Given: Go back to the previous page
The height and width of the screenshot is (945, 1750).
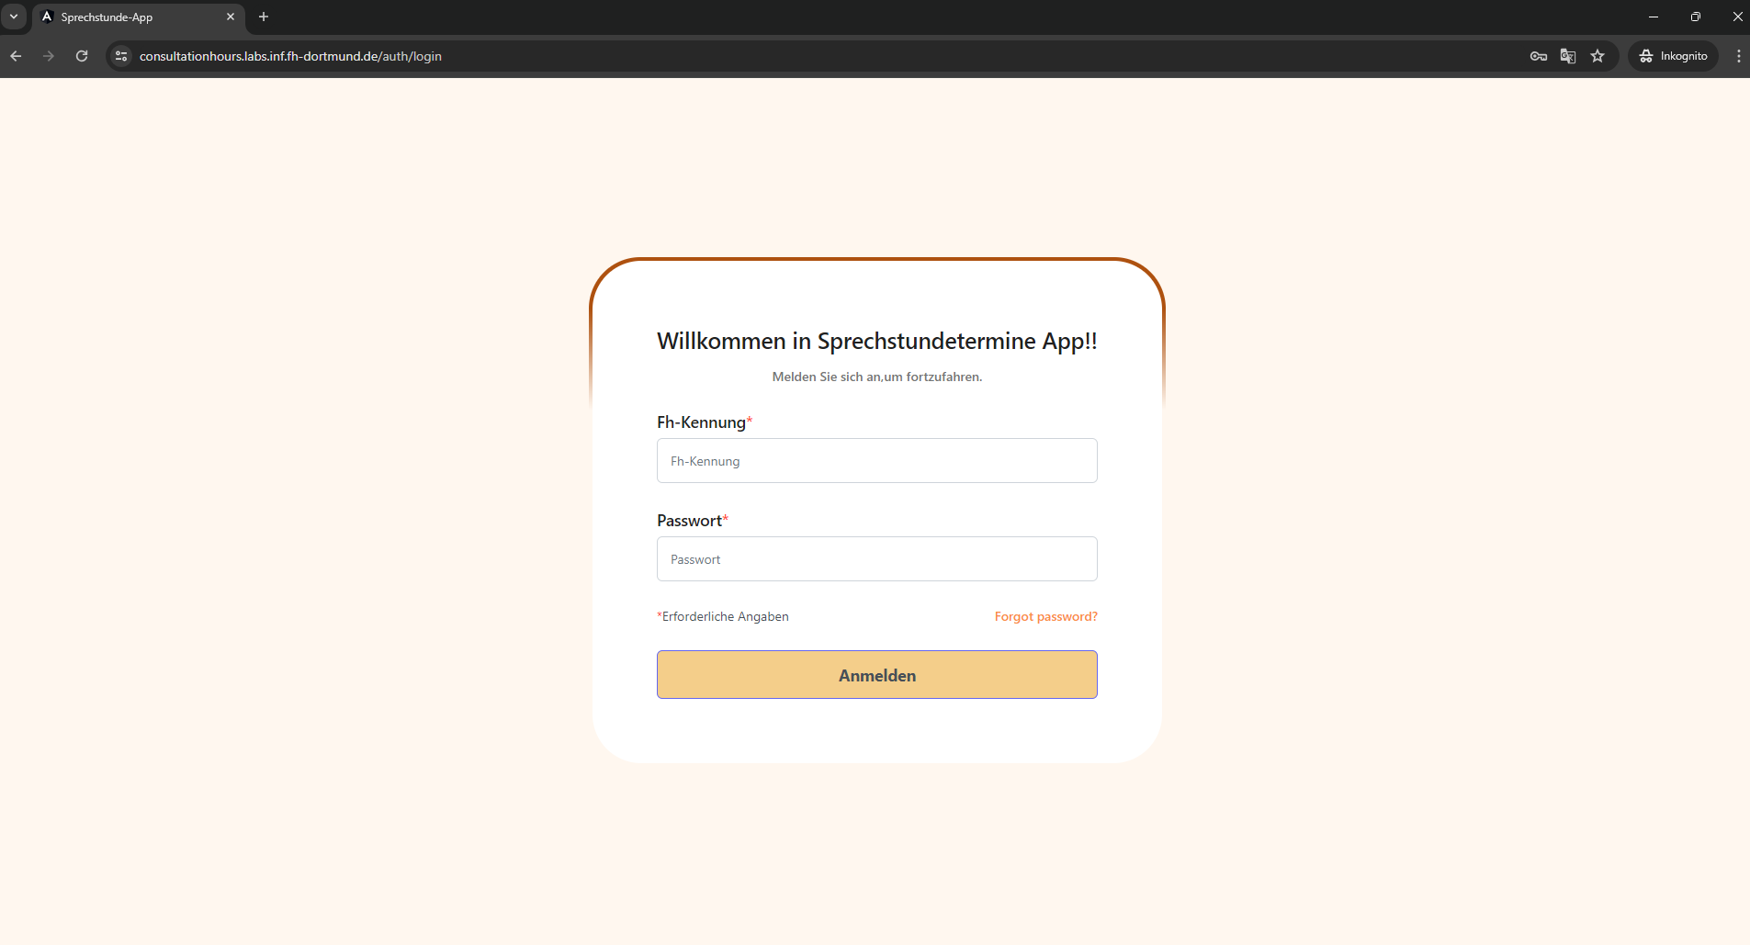Looking at the screenshot, I should click(17, 56).
